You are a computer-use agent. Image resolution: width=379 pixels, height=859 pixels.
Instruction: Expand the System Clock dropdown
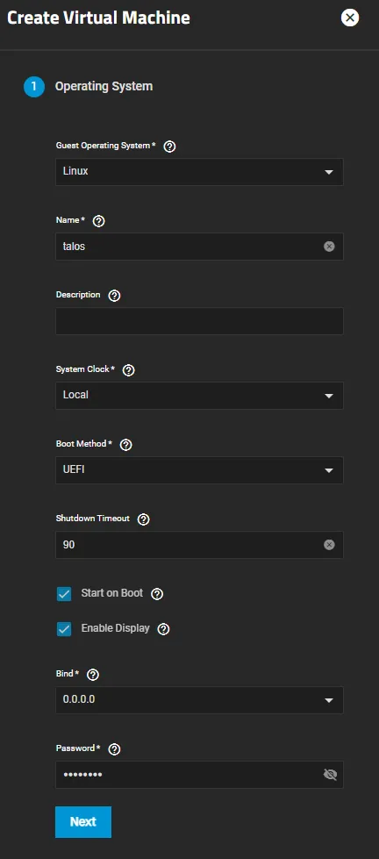[x=199, y=396]
